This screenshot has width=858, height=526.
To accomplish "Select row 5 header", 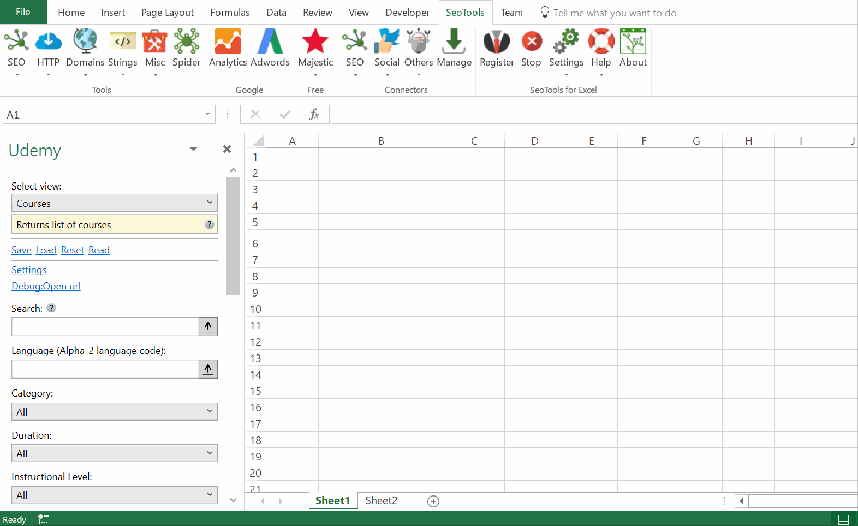I will [x=255, y=222].
